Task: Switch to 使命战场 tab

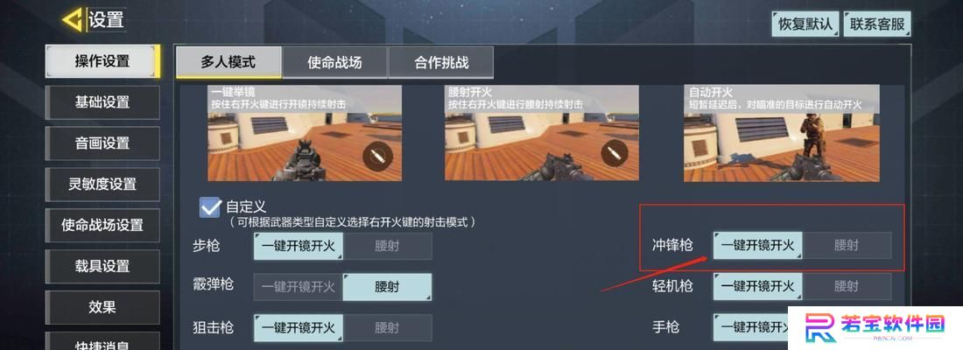Action: (334, 62)
